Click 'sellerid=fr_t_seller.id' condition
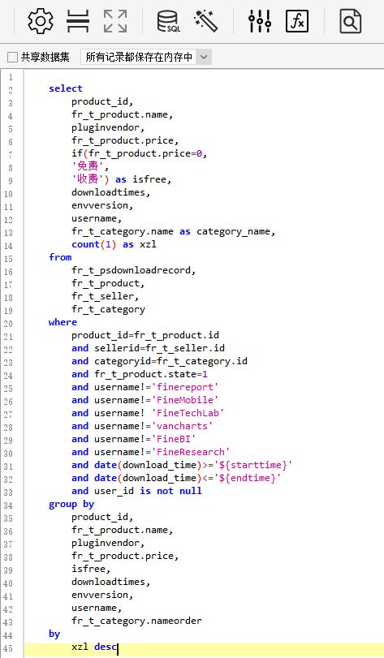Screen dimensions: 384x658 pyautogui.click(x=159, y=348)
